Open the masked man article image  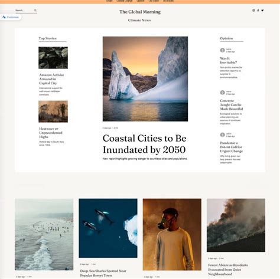point(172,234)
